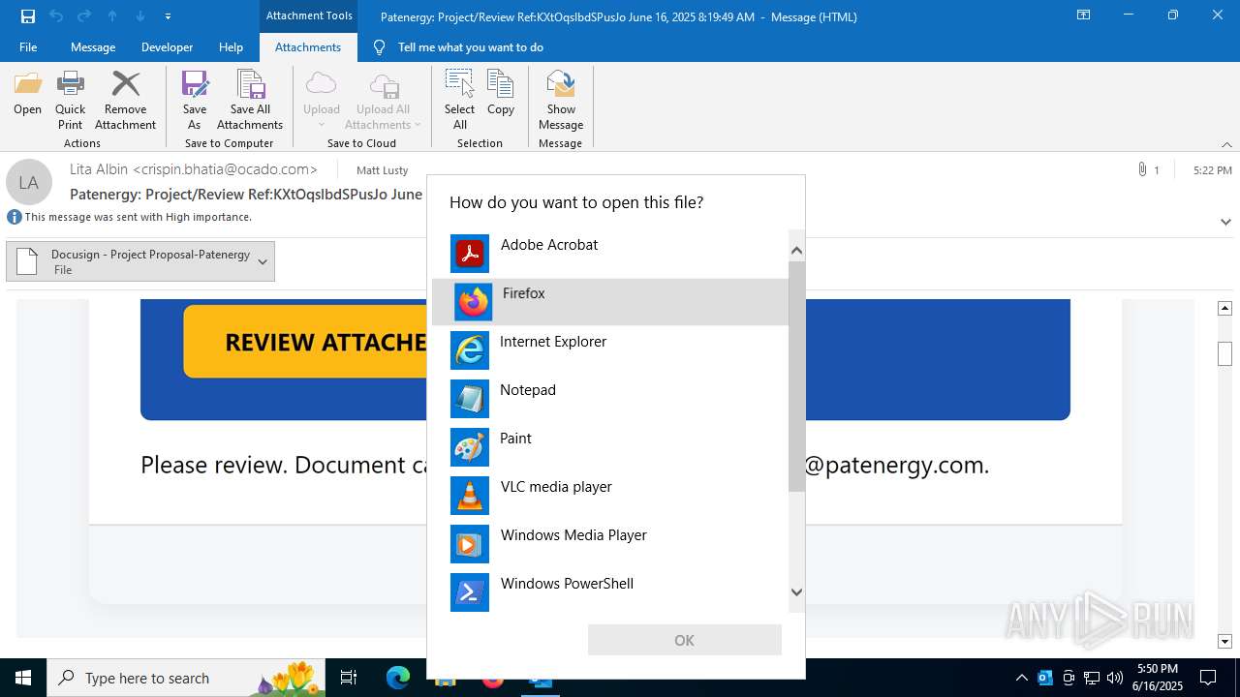Screen dimensions: 1240x697
Task: Select Paint in the app list
Action: point(610,447)
